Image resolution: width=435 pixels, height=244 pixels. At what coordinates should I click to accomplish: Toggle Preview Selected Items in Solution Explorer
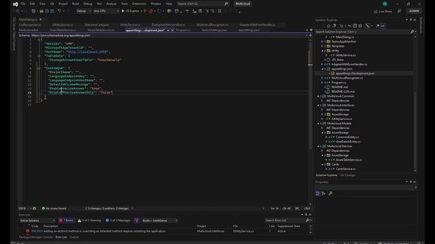(383, 26)
